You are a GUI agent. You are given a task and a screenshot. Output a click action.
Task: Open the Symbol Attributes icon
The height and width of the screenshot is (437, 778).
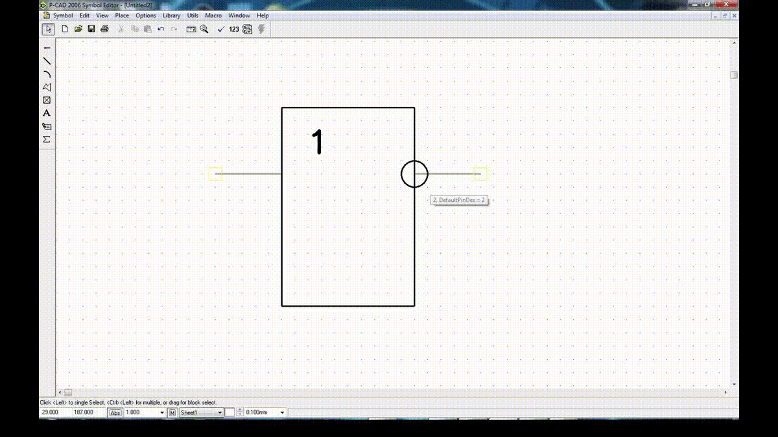248,29
